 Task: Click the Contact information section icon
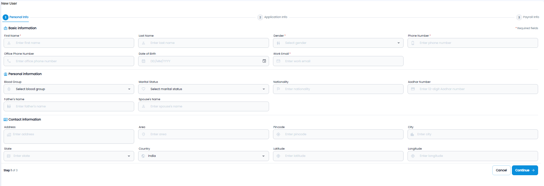point(6,120)
